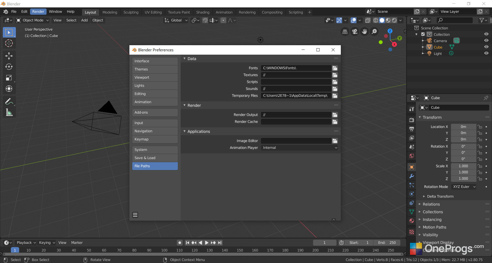Activate the Move tool
The height and width of the screenshot is (263, 492).
9,56
